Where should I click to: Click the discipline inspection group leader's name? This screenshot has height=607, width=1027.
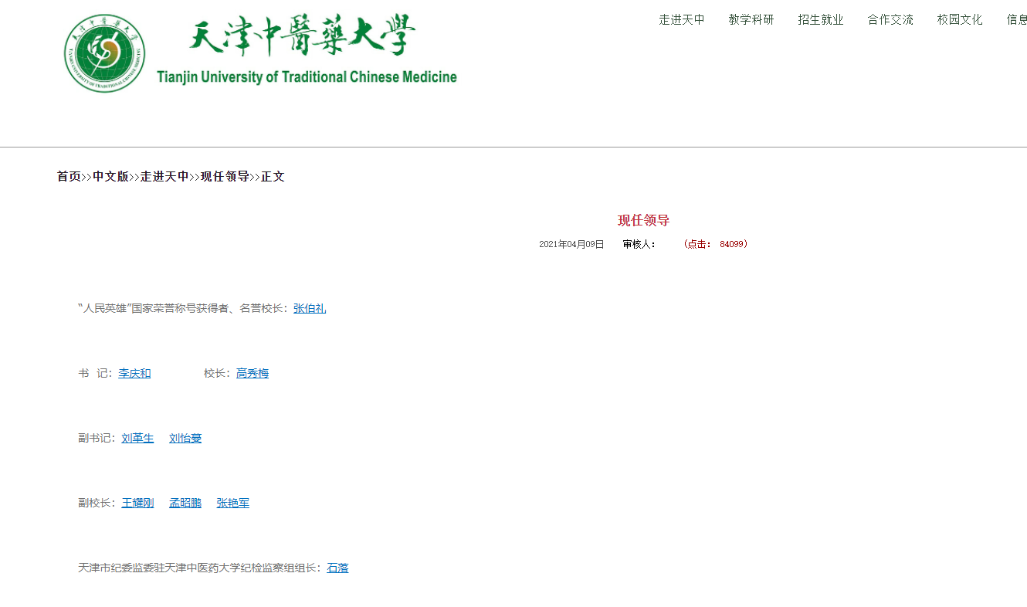pyautogui.click(x=337, y=568)
